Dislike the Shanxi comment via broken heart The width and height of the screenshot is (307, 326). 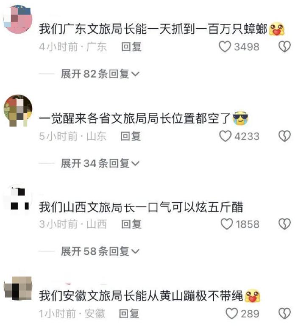285,224
